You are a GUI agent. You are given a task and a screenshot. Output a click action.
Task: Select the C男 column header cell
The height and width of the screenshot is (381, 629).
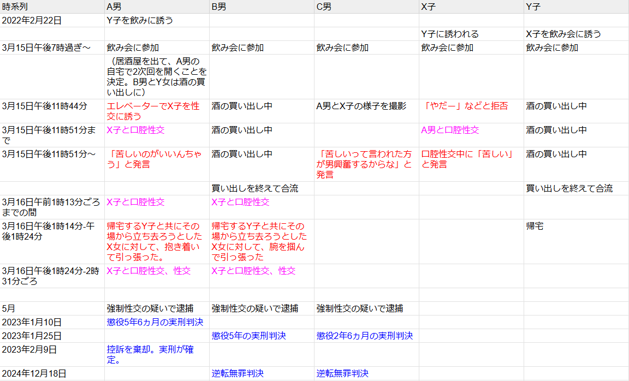367,7
